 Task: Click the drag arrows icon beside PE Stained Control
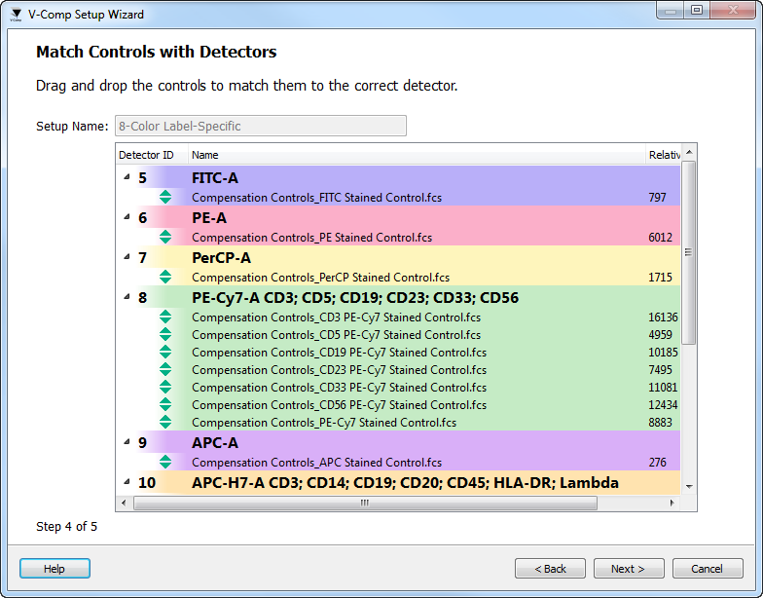point(165,238)
